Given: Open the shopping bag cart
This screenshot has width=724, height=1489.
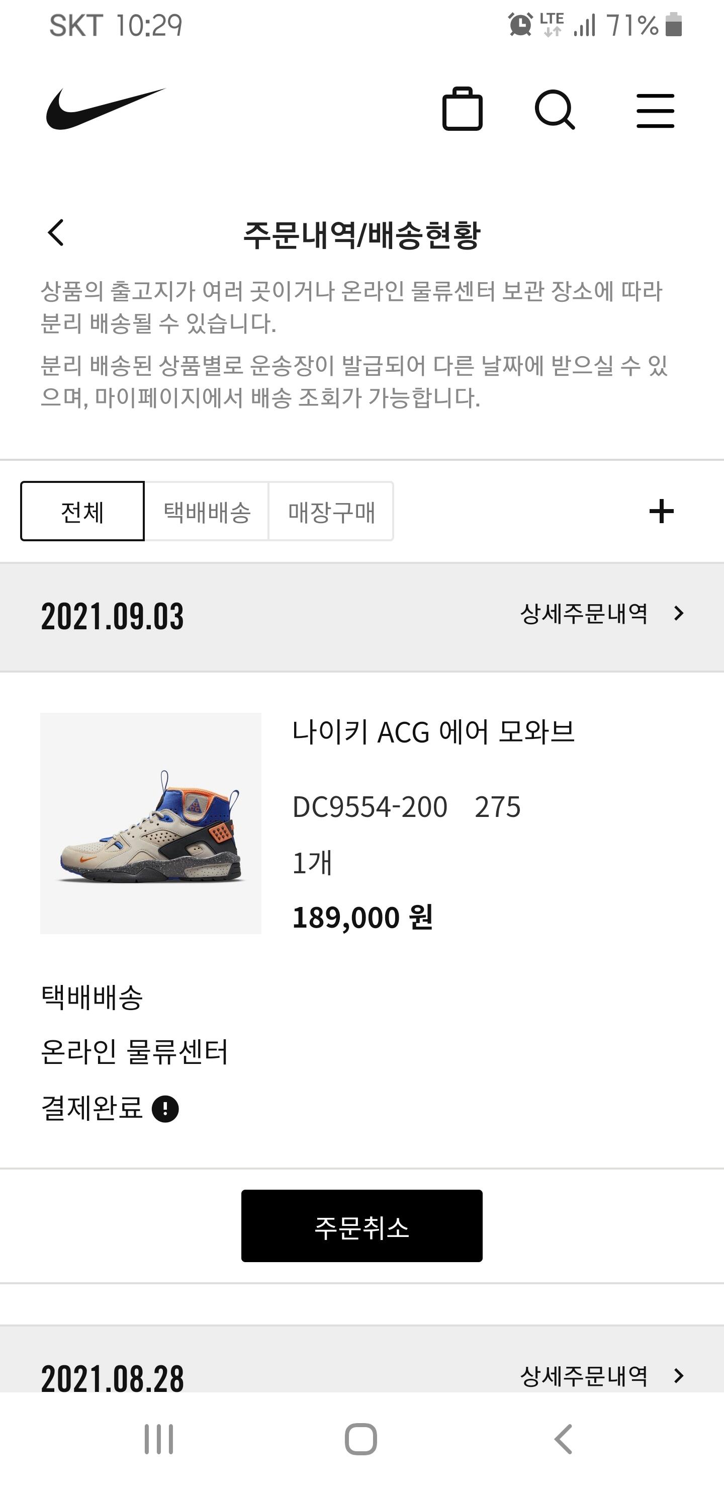Looking at the screenshot, I should pos(462,109).
